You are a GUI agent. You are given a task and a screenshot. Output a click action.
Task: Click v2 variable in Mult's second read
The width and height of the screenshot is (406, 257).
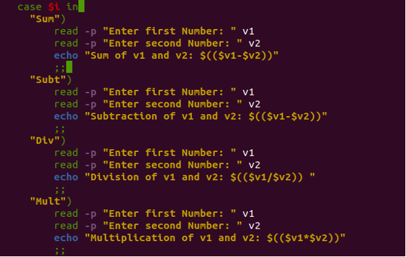point(255,226)
